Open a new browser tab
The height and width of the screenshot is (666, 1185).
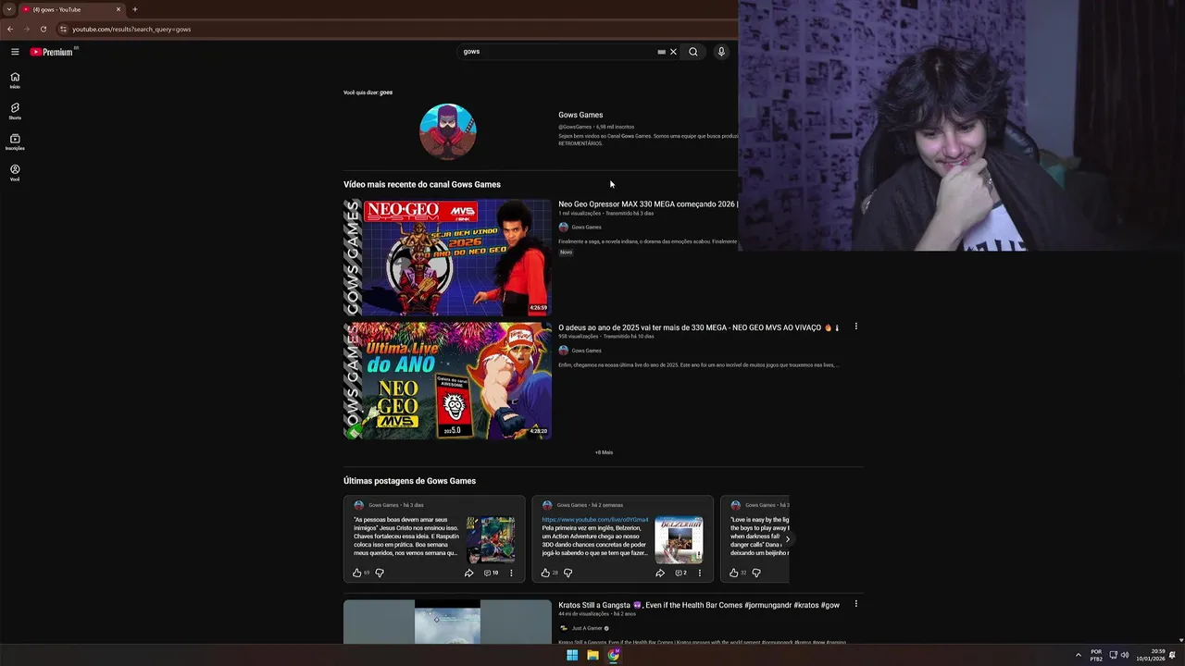134,9
